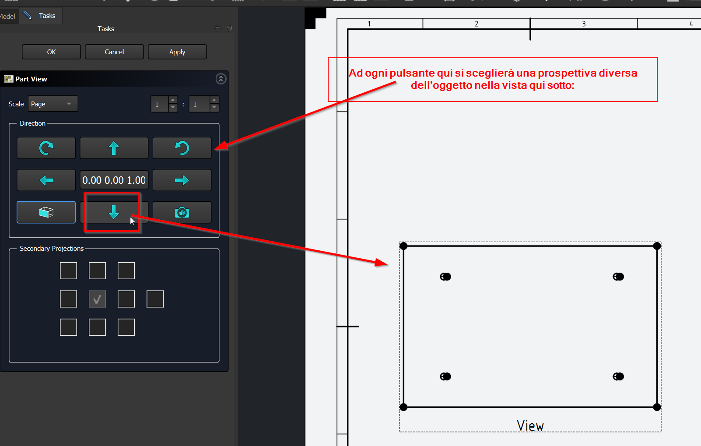The image size is (701, 446).
Task: Click the camera view direction button
Action: coord(182,212)
